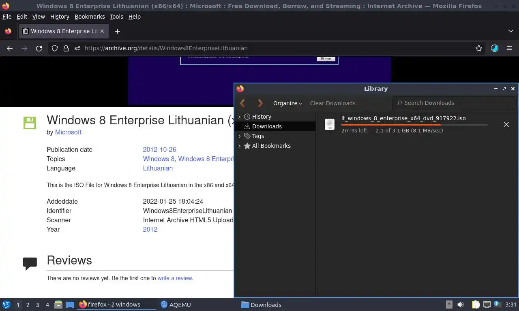Select Tags in Library sidebar
This screenshot has height=311, width=519.
click(x=258, y=136)
